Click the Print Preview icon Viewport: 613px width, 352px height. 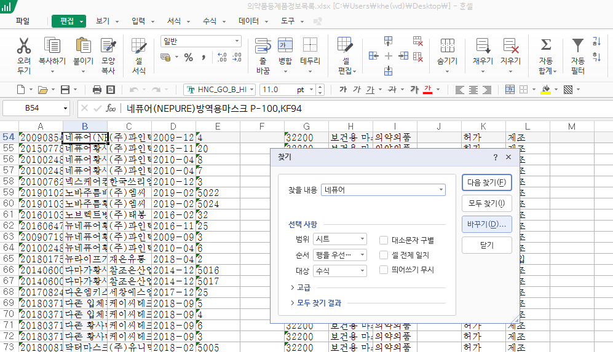(x=111, y=90)
